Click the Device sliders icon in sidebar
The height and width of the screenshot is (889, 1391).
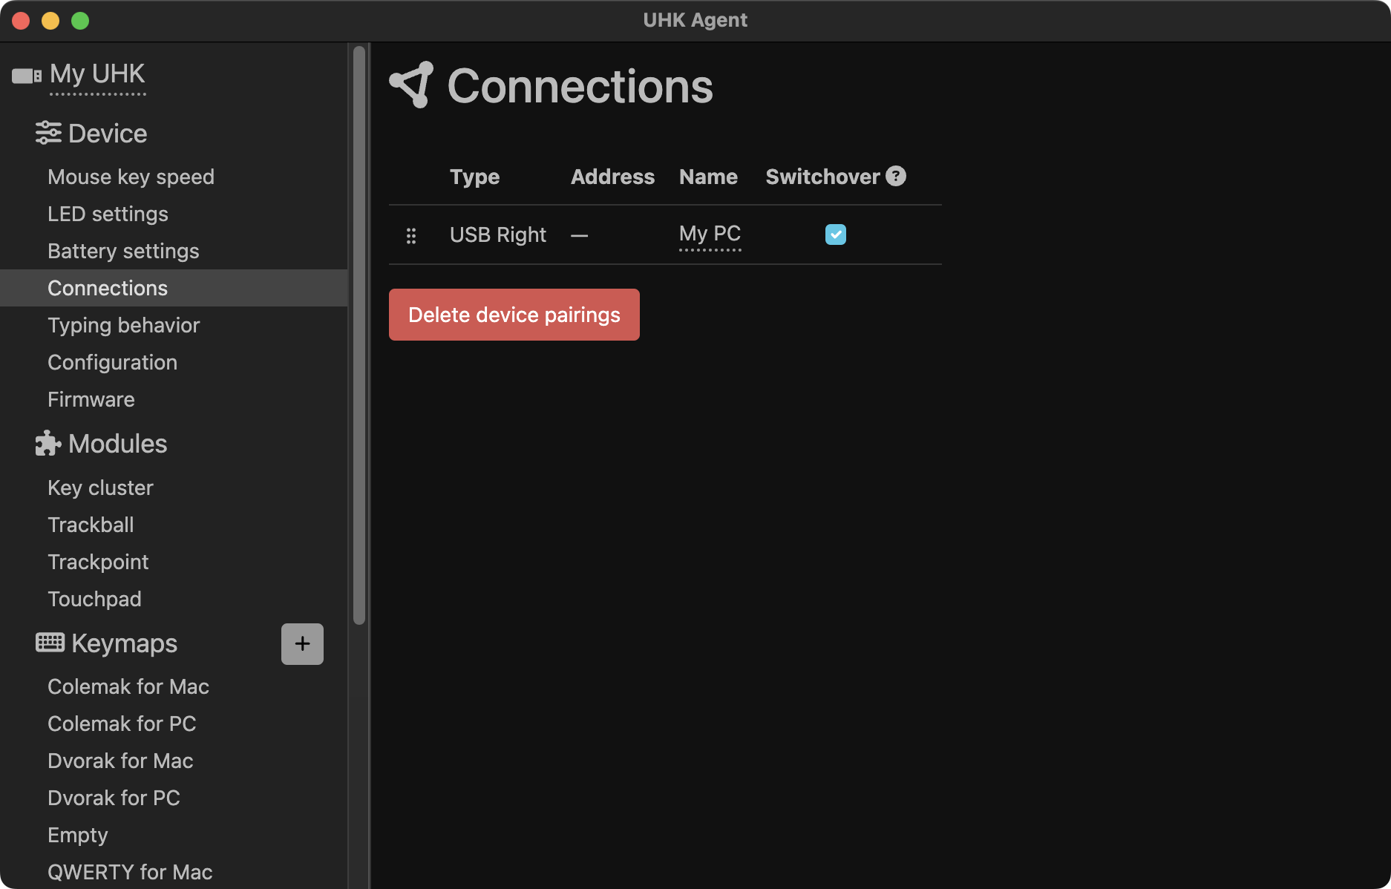49,133
